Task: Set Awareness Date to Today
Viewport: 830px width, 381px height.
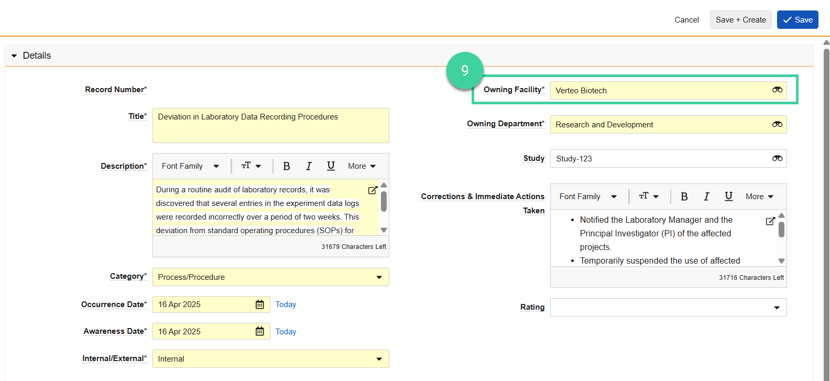Action: tap(286, 332)
